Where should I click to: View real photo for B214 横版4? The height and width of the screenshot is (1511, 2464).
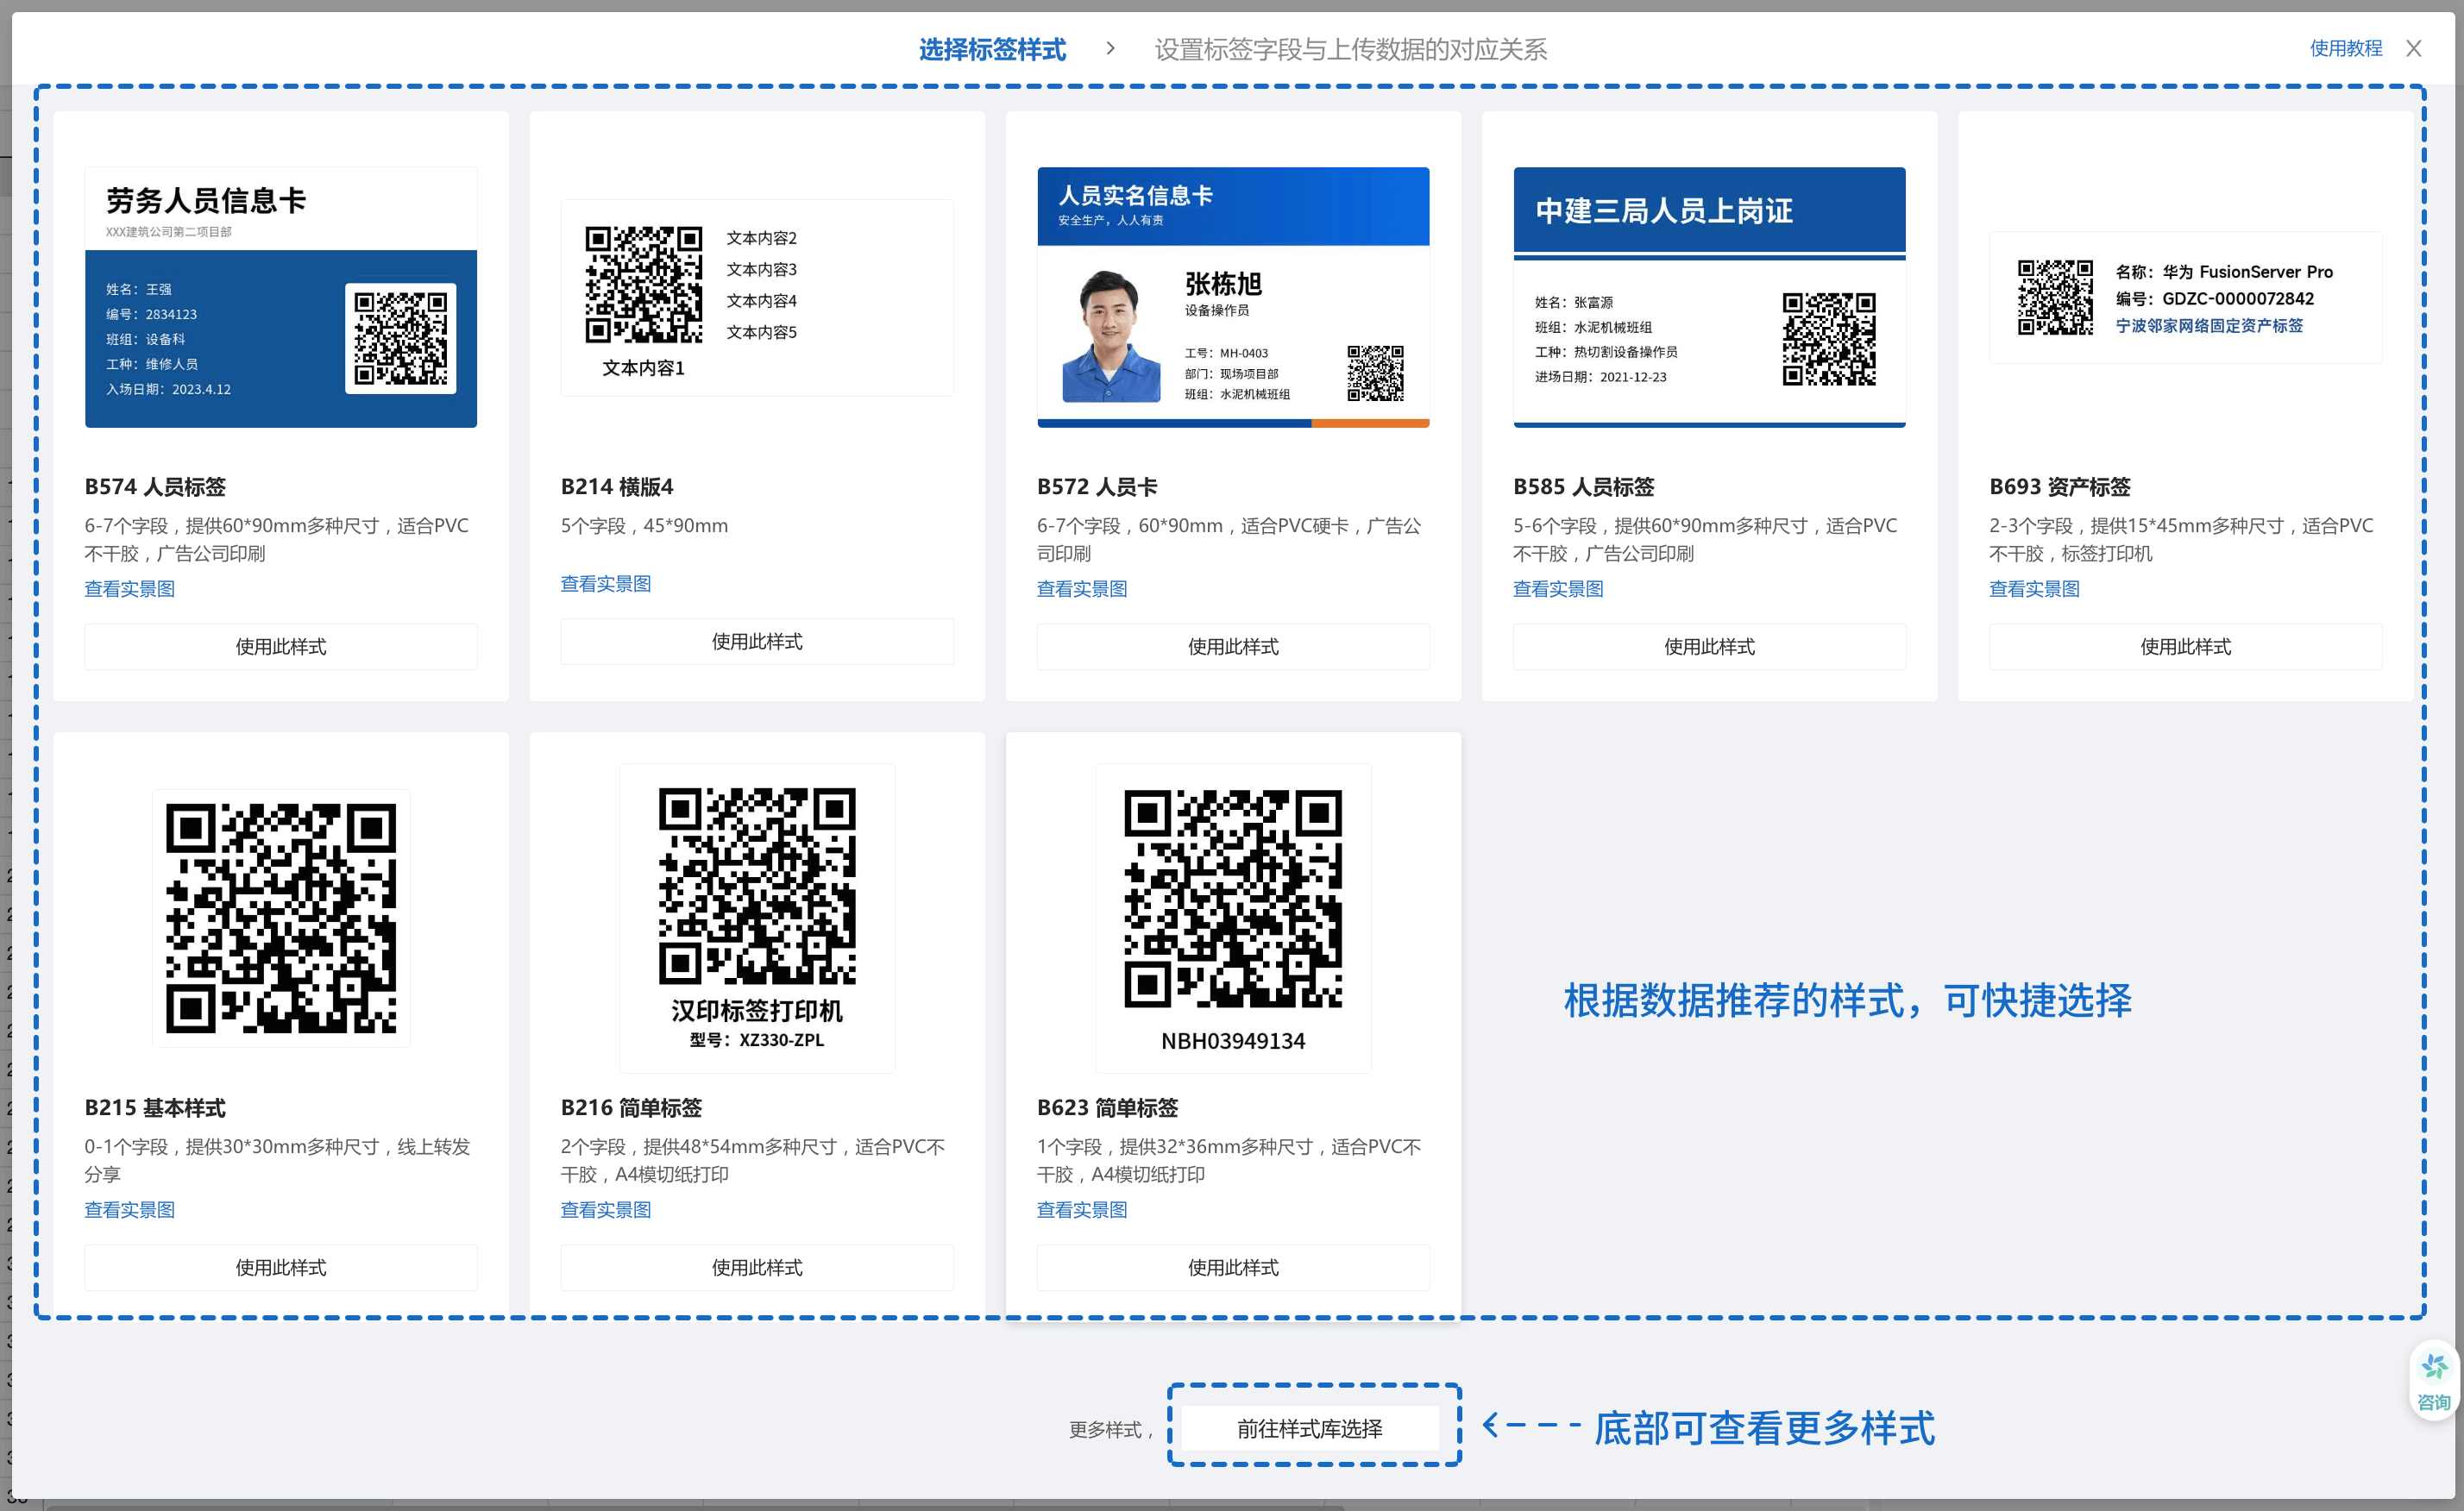tap(606, 584)
